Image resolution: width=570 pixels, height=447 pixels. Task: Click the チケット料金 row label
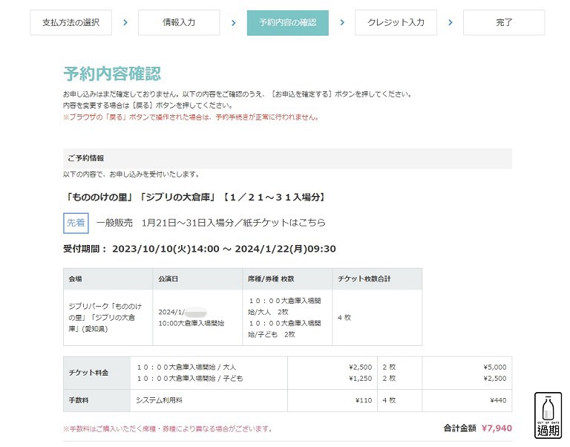96,373
